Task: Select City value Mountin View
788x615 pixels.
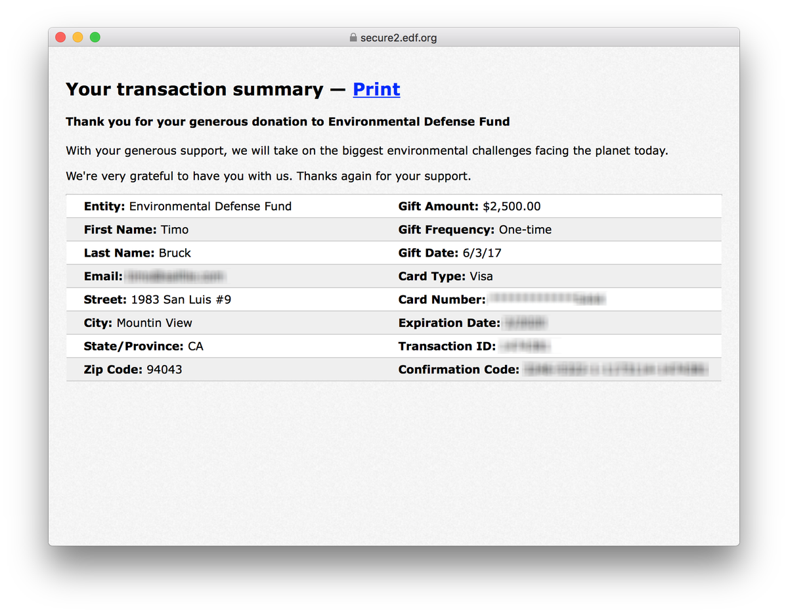Action: coord(154,323)
